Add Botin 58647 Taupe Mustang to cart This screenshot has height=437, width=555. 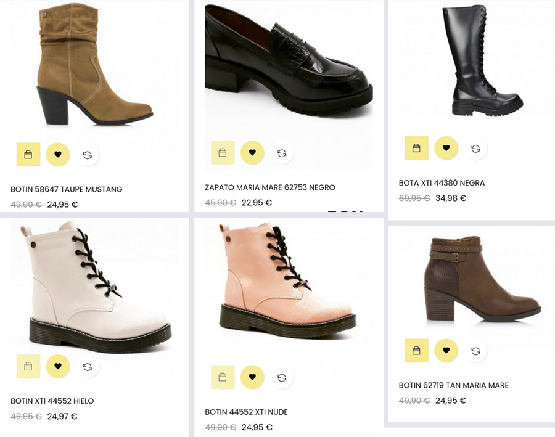coord(28,154)
